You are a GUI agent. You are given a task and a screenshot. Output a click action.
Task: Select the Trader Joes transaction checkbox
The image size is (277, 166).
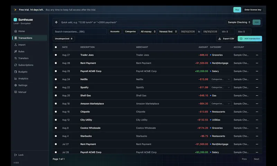(56, 55)
